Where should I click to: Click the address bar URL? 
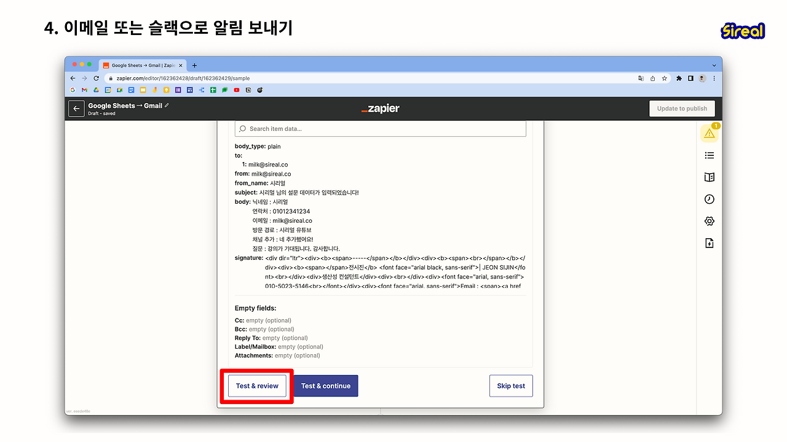(x=183, y=79)
